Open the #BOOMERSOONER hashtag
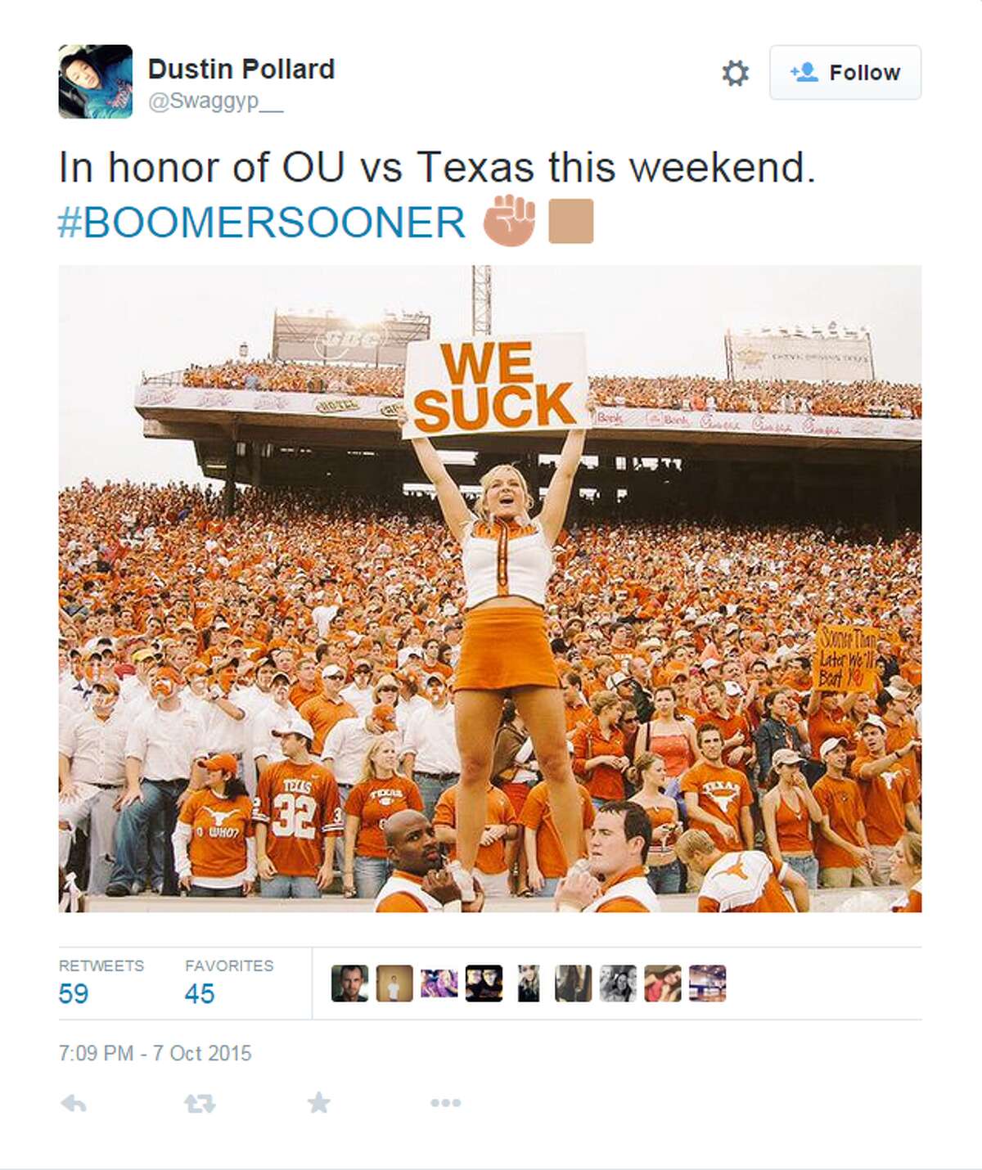The image size is (982, 1170). tap(262, 222)
